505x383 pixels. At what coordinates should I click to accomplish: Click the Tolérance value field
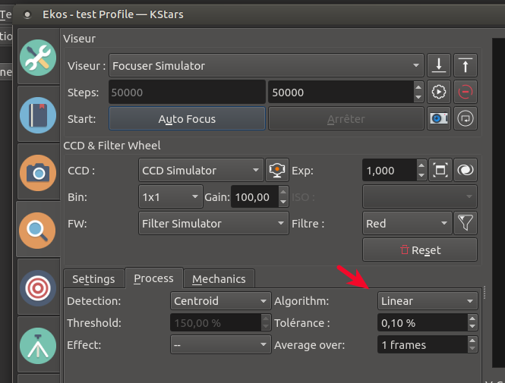422,323
